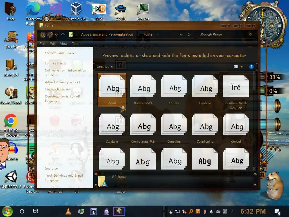The image size is (289, 217).
Task: Launch VLC cone from taskbar
Action: pyautogui.click(x=68, y=211)
